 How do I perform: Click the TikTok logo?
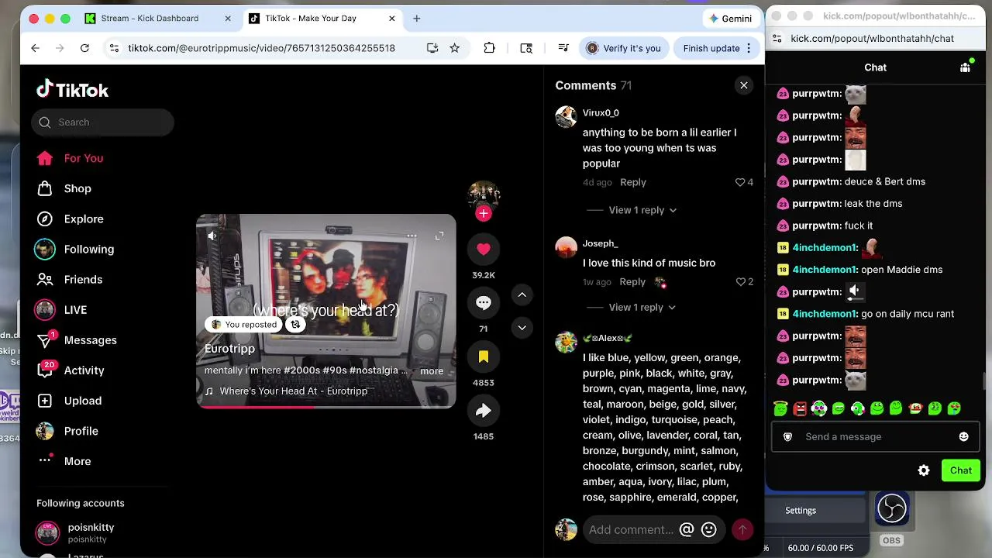73,90
